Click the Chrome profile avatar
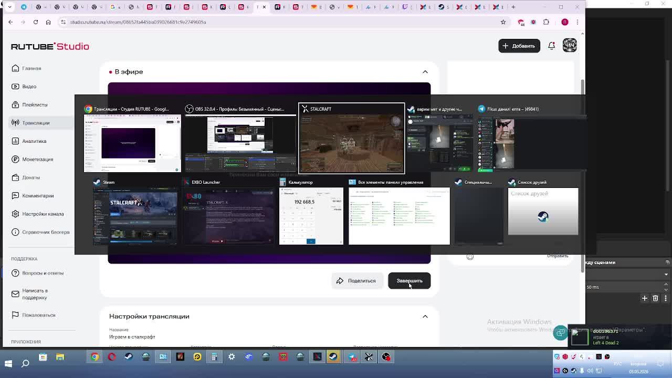The width and height of the screenshot is (672, 378). coord(565,22)
